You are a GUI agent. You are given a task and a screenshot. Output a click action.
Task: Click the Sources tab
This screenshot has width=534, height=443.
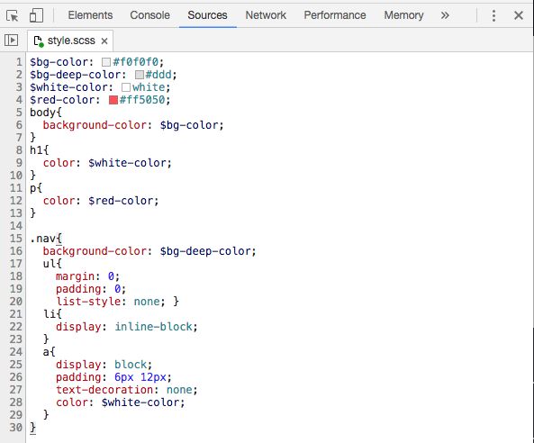pyautogui.click(x=207, y=15)
